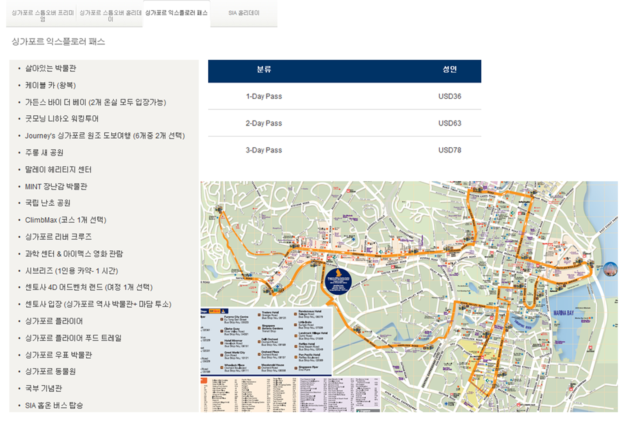623x424 pixels.
Task: Click the 2-Day Pass entry
Action: click(264, 123)
